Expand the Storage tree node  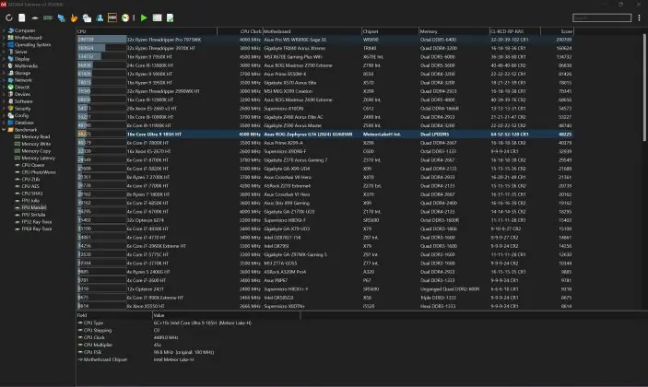(4, 73)
